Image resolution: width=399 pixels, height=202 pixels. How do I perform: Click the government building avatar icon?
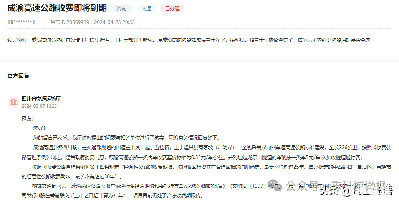[13, 103]
